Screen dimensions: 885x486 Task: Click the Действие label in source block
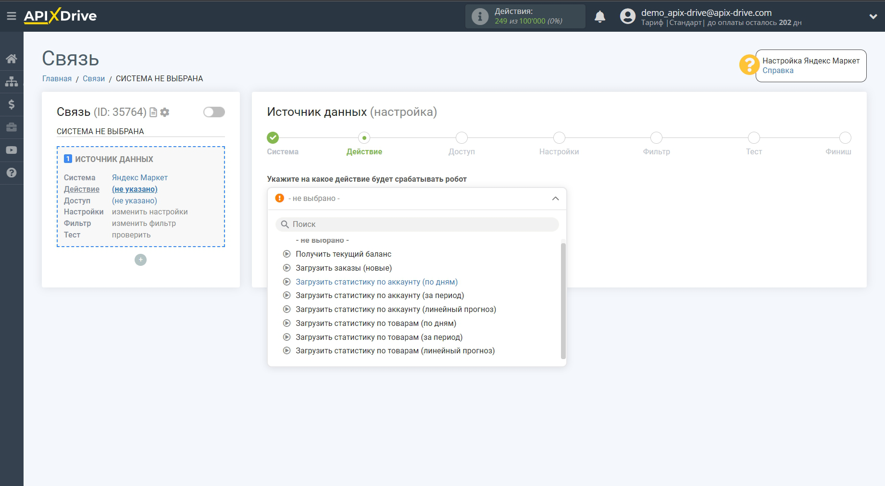82,189
